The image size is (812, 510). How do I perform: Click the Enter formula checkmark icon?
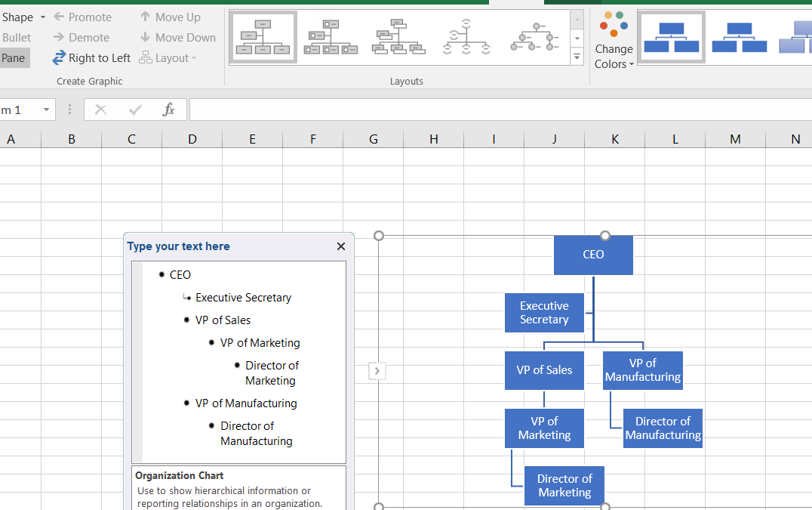click(134, 110)
